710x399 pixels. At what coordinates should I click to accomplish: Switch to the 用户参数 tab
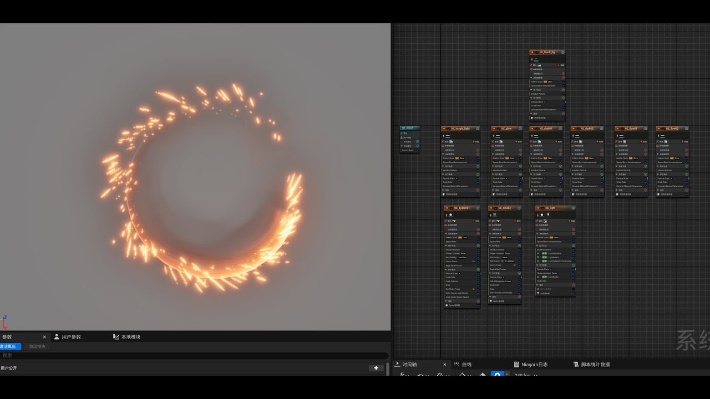tap(68, 337)
